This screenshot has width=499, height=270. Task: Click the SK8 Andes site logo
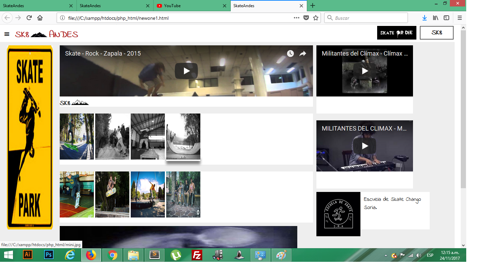(46, 34)
